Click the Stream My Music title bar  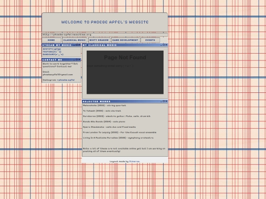pos(61,45)
